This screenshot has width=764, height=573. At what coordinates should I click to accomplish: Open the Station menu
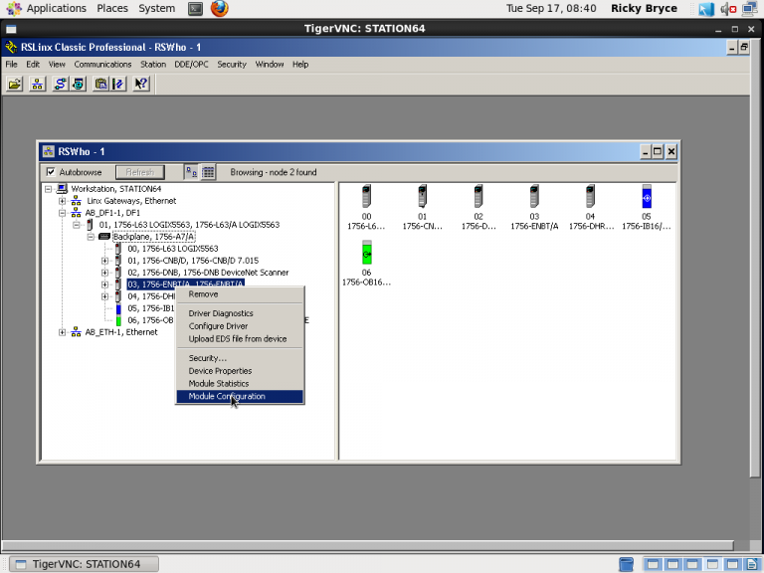(x=153, y=65)
